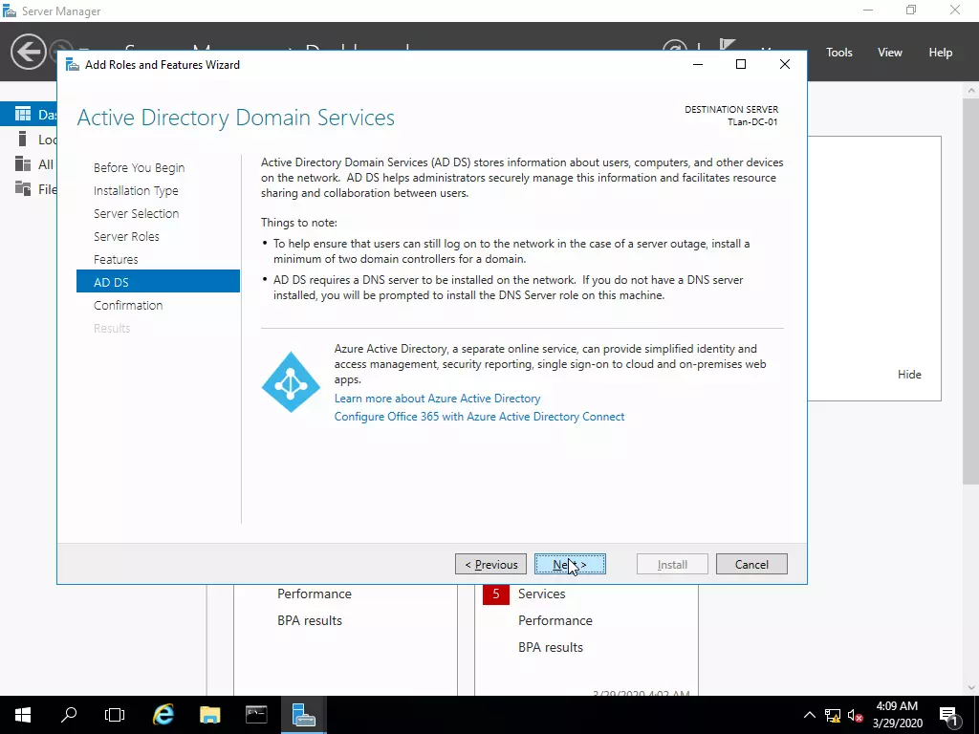Image resolution: width=979 pixels, height=734 pixels.
Task: Click the Server Manager title bar icon
Action: [10, 11]
